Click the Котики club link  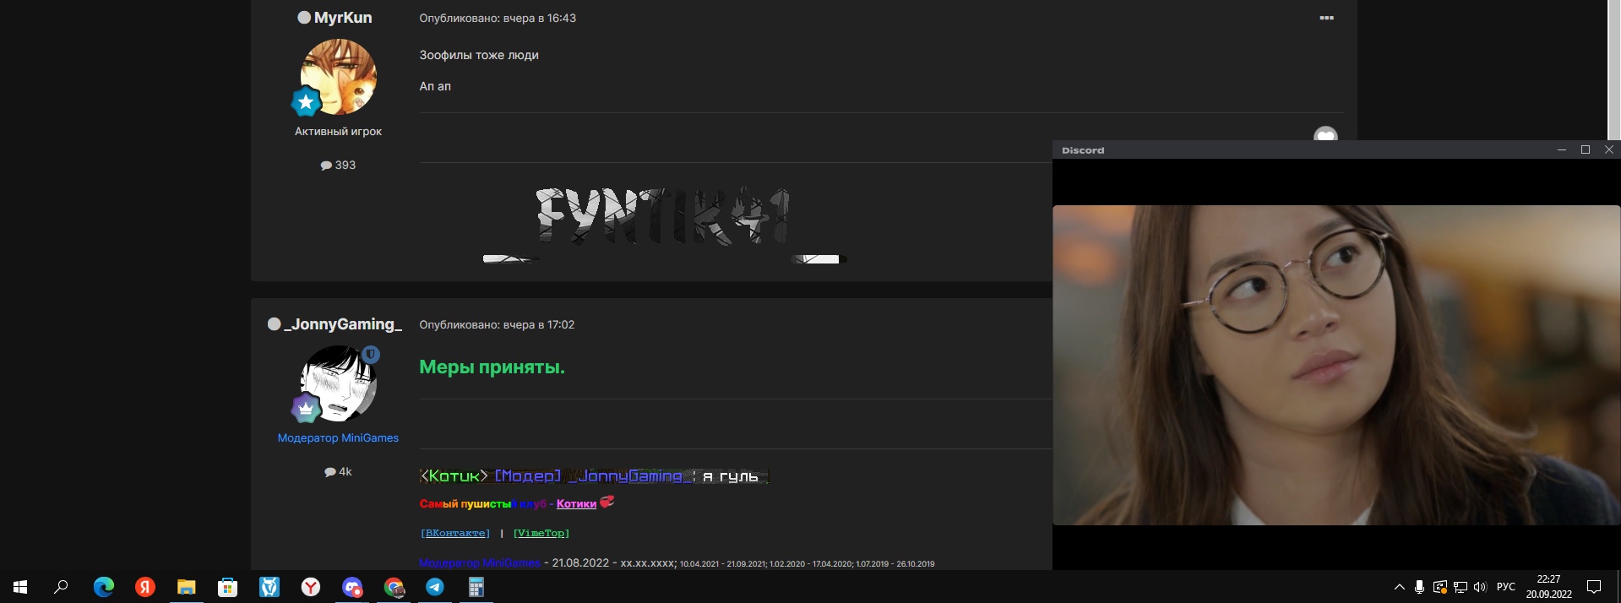tap(576, 504)
